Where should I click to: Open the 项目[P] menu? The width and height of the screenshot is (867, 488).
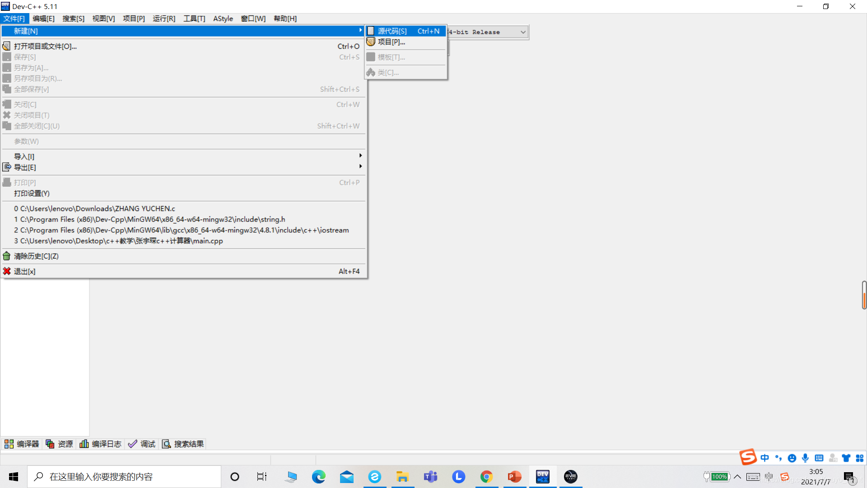click(x=134, y=19)
